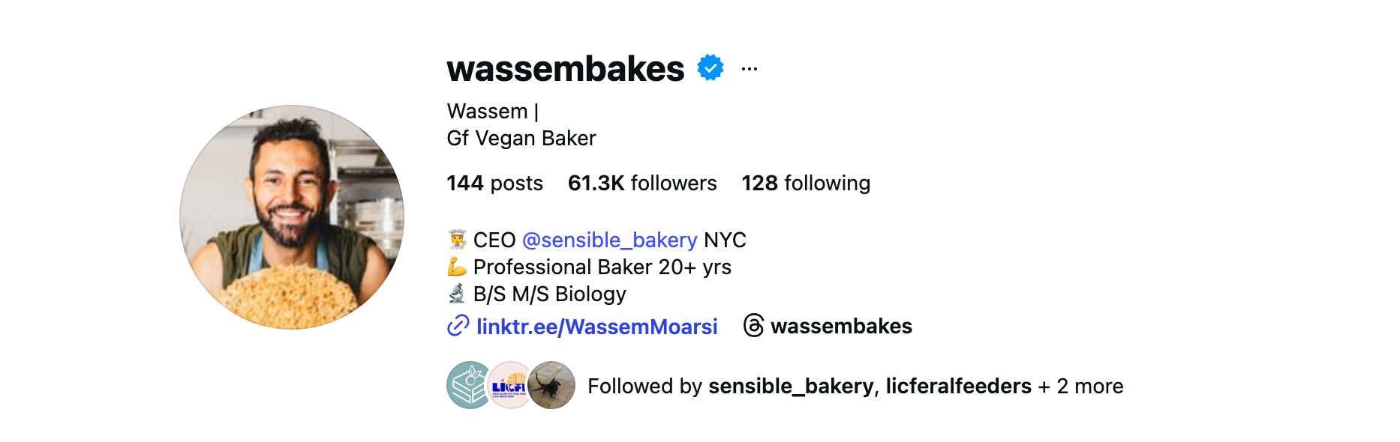Viewport: 1400px width, 442px height.
Task: Click the flexed bicep emoji
Action: (457, 267)
